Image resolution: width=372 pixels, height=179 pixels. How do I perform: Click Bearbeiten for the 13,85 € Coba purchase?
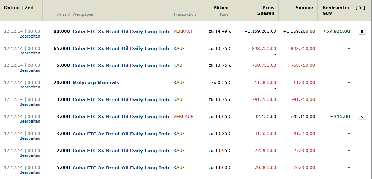click(x=30, y=138)
